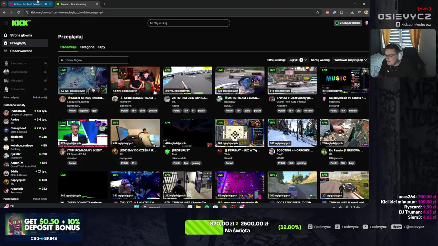Open the hamburger sidebar menu
Viewport: 438px width, 246px height.
(6, 23)
